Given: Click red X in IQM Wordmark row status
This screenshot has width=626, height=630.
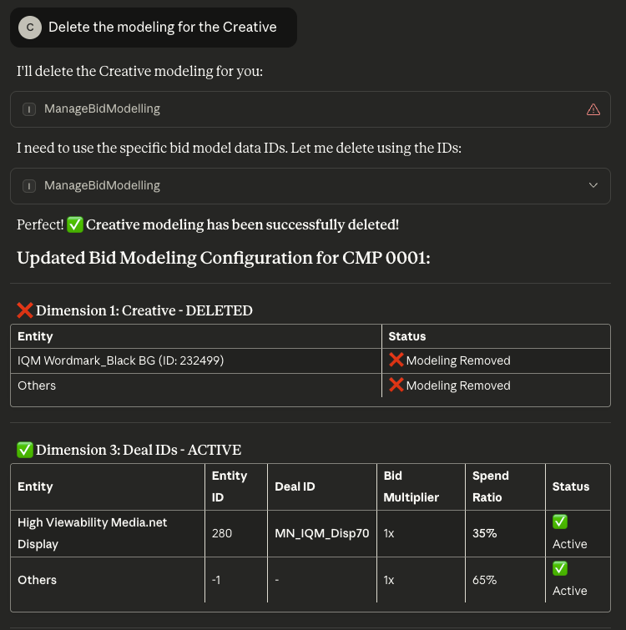Looking at the screenshot, I should [396, 360].
